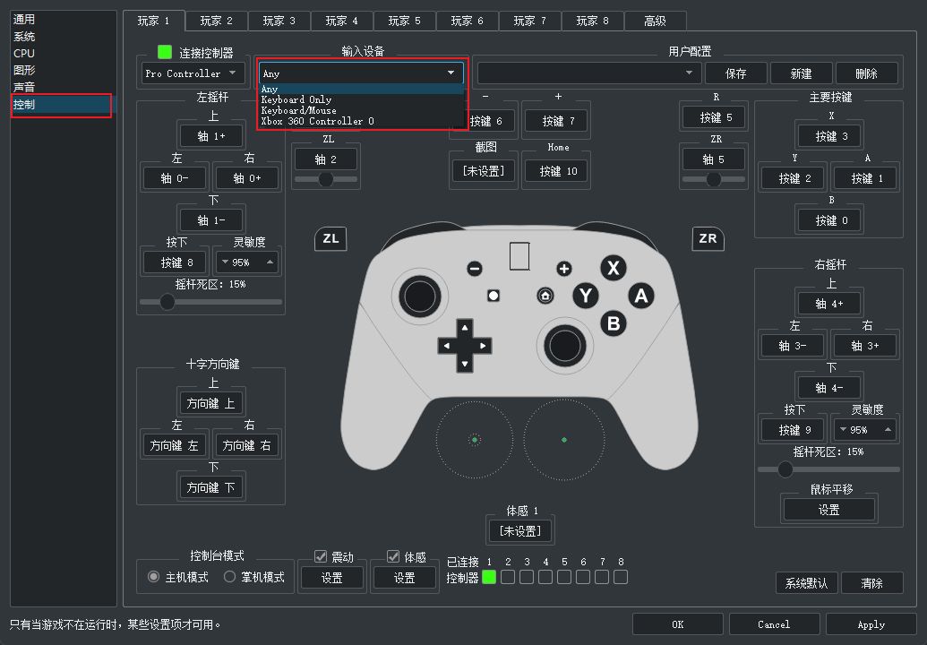The height and width of the screenshot is (645, 927).
Task: Click the Home icon on controller image
Action: (545, 296)
